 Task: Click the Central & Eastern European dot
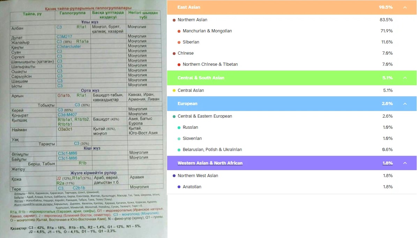coord(174,116)
